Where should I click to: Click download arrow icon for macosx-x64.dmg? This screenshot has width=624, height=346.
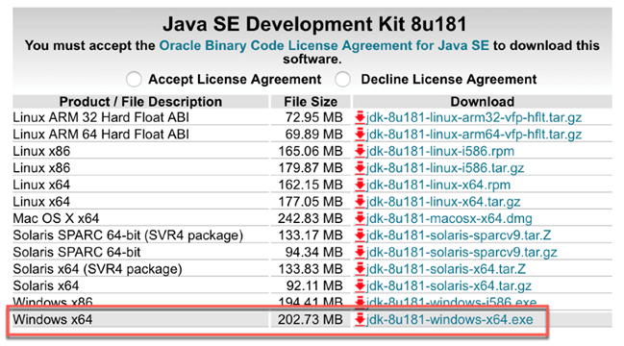click(361, 218)
